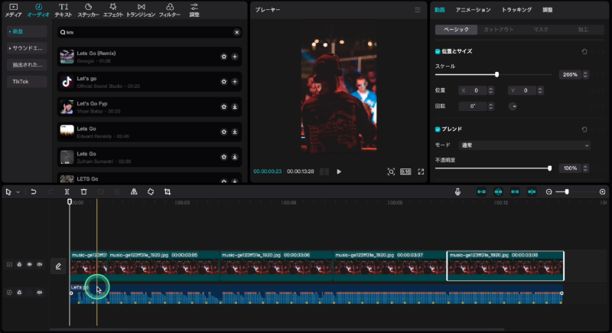Image resolution: width=612 pixels, height=333 pixels.
Task: Play the preview in the player
Action: (339, 171)
